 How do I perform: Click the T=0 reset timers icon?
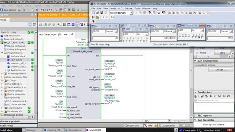pyautogui.click(x=112, y=17)
